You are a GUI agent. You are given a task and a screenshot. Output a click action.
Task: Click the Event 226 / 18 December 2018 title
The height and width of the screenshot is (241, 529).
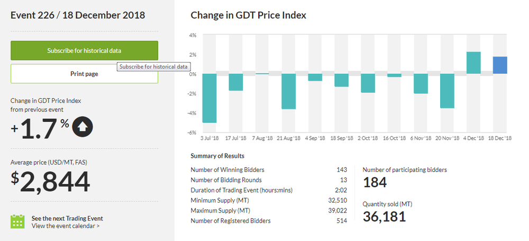click(78, 15)
